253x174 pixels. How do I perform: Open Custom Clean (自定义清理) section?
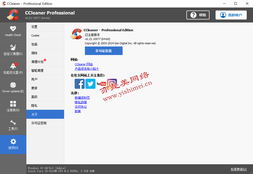tap(13, 50)
